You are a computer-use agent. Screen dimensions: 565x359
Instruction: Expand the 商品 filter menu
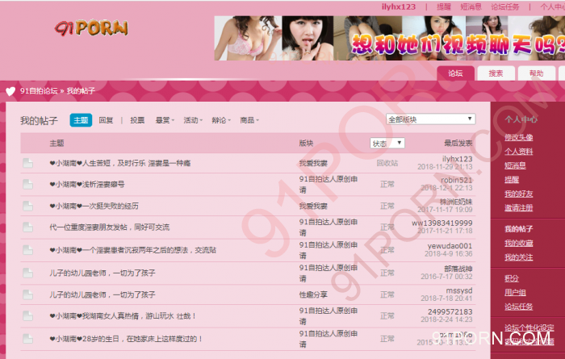tap(249, 120)
